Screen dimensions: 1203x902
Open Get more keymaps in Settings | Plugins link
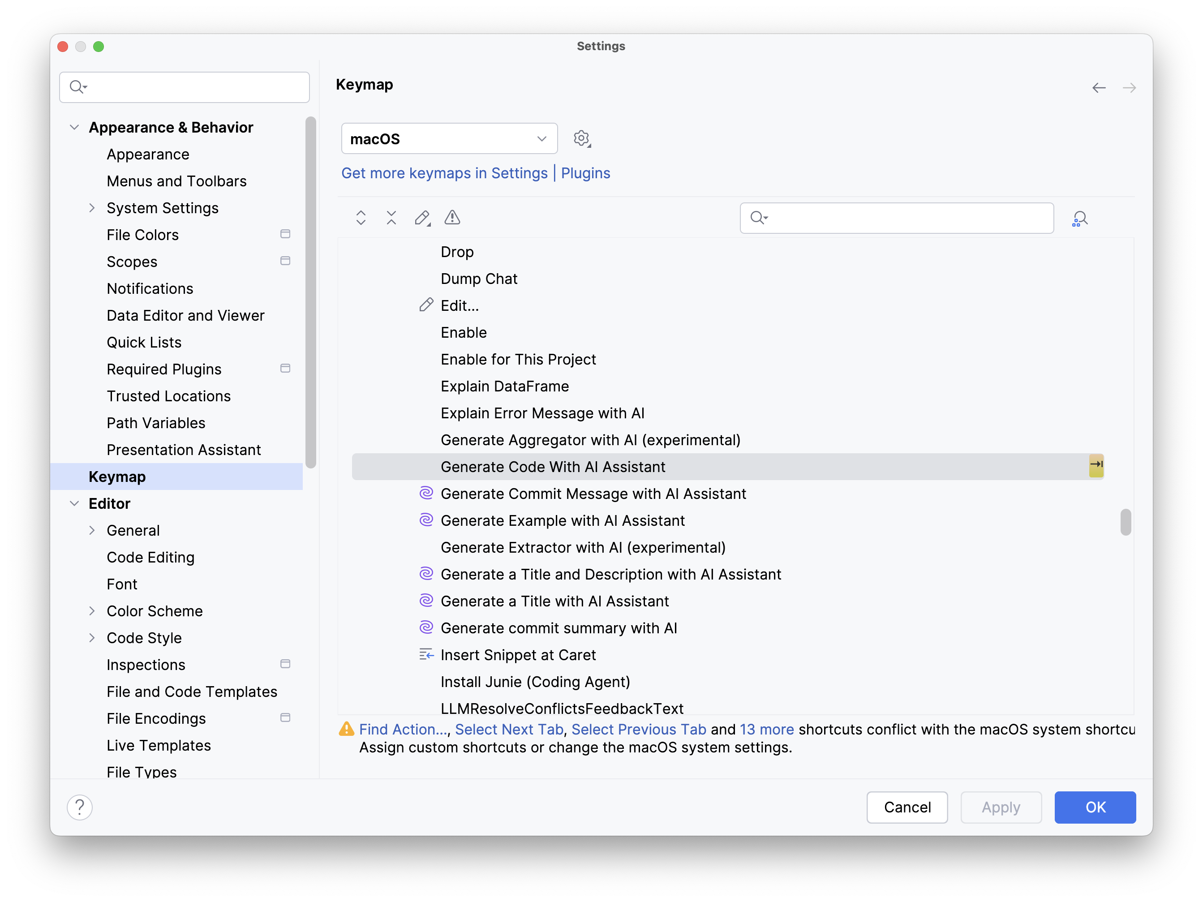(x=476, y=173)
